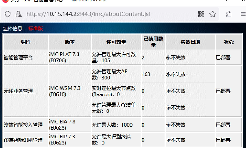Image resolution: width=246 pixels, height=148 pixels.
Task: Click the 允许管理最大许可数量：105 cell
Action: pos(116,57)
